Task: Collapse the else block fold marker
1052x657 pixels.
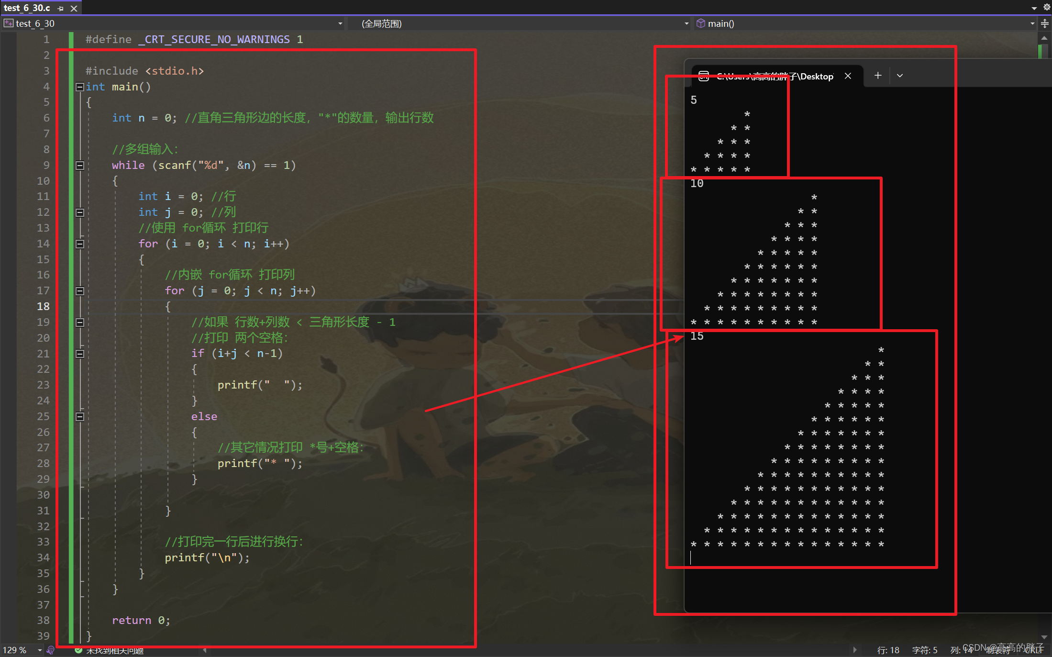Action: coord(80,417)
